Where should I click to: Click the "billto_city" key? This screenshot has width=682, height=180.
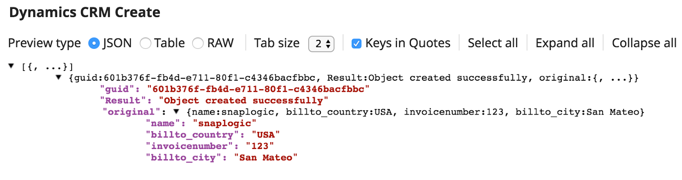[x=183, y=158]
